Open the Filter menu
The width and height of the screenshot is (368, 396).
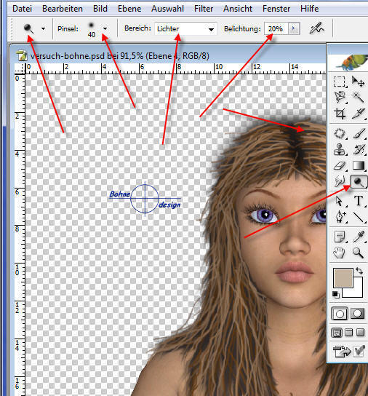click(x=204, y=9)
